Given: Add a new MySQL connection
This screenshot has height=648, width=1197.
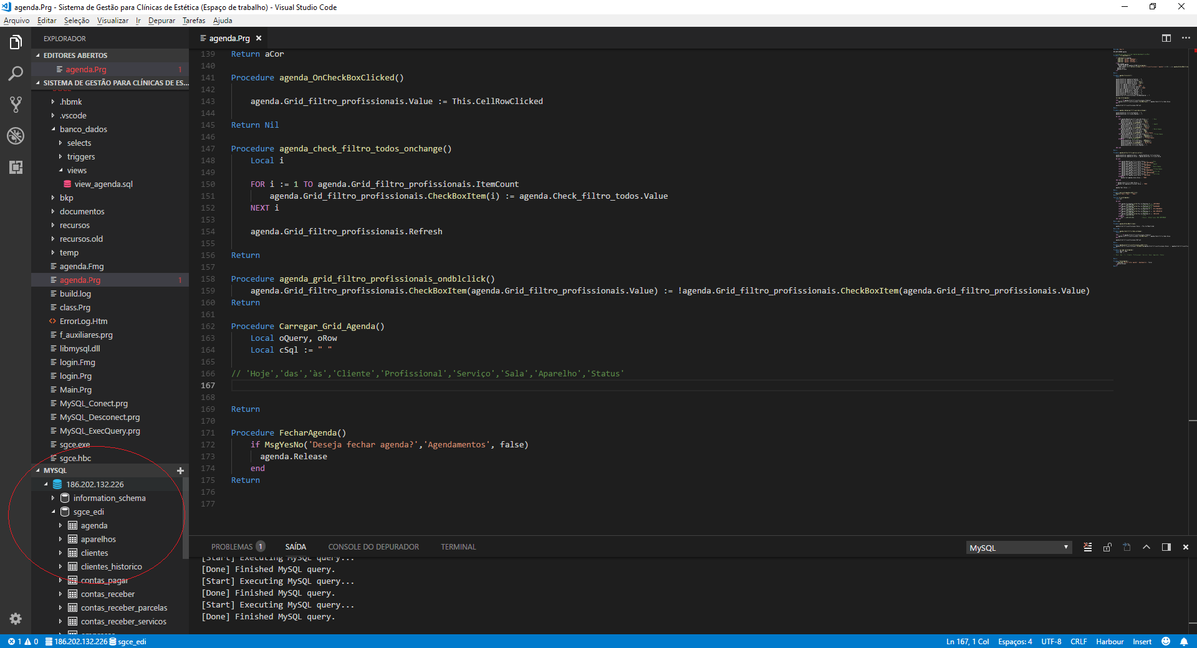Looking at the screenshot, I should pos(180,470).
